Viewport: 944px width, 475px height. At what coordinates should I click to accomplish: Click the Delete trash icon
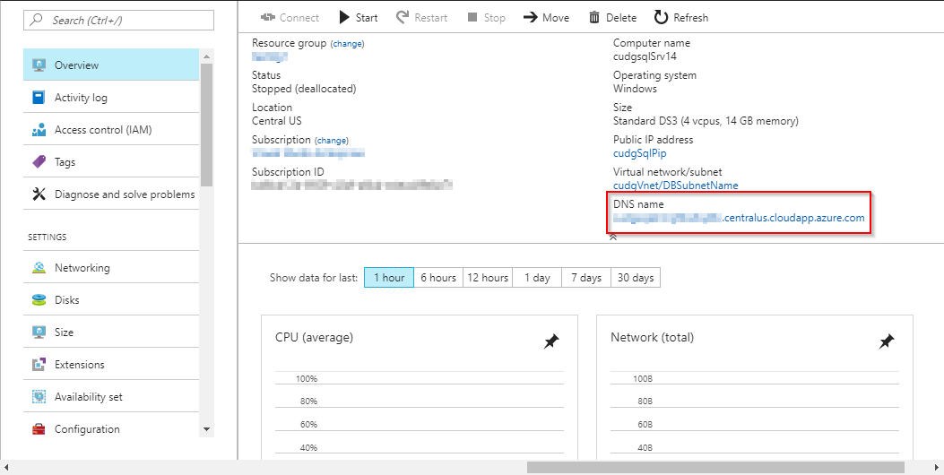tap(594, 17)
